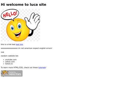Click the HELLO! speech bubble
This screenshot has width=139, height=104.
click(x=10, y=15)
